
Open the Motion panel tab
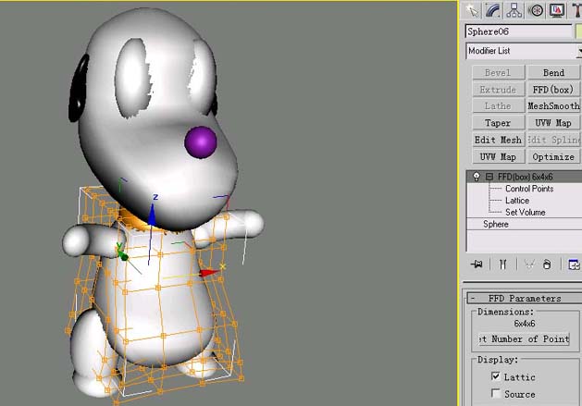(536, 10)
